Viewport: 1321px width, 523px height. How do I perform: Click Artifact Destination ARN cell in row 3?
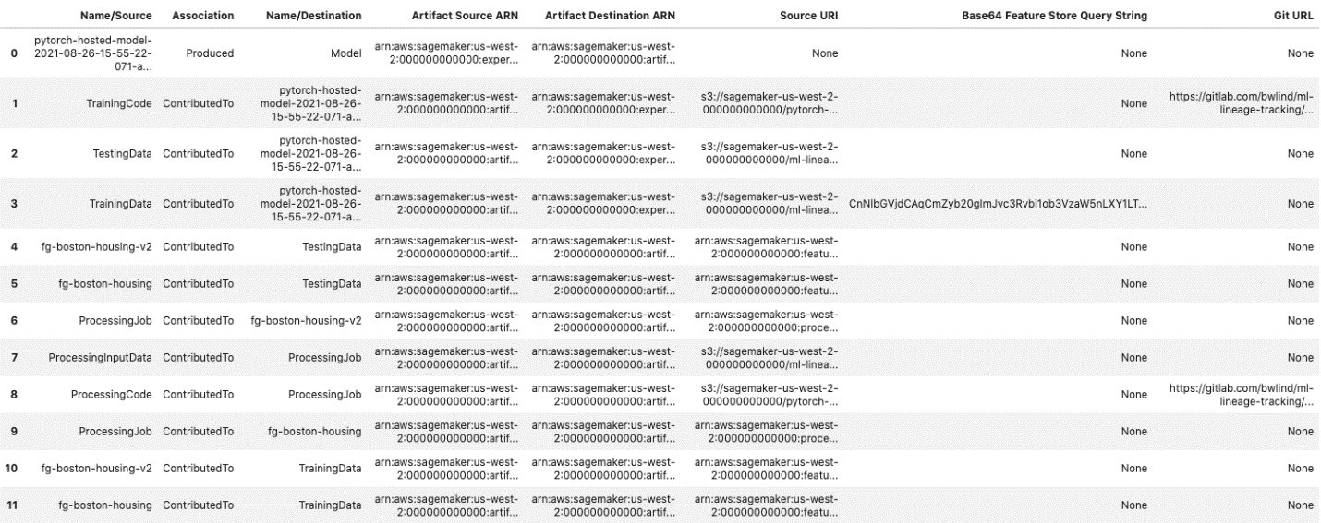coord(602,203)
